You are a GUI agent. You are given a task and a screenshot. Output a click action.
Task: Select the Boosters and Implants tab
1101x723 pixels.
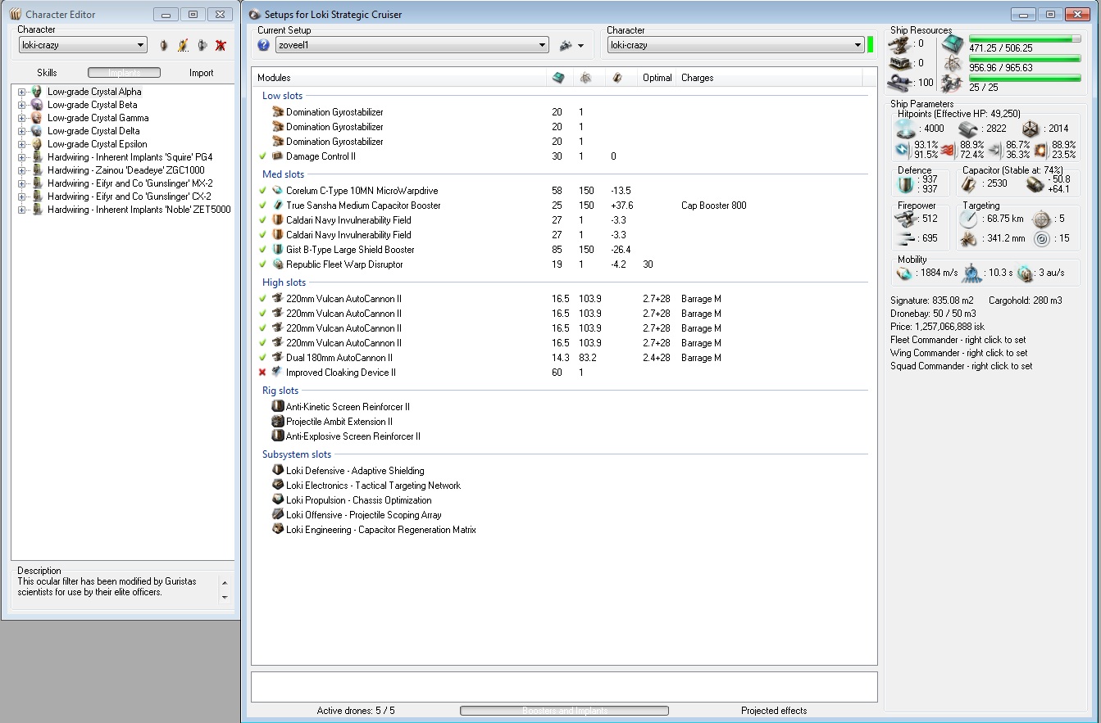pos(564,711)
